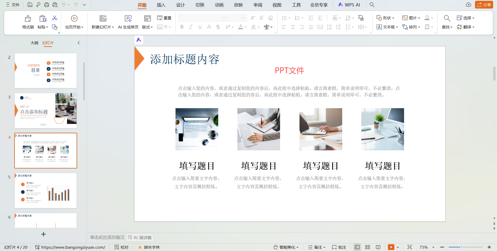Open the font color dropdown arrow

click(x=245, y=27)
